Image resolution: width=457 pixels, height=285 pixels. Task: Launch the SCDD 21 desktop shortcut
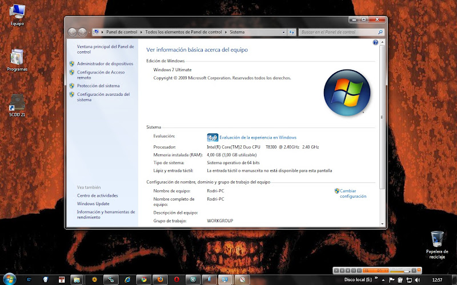tap(17, 105)
